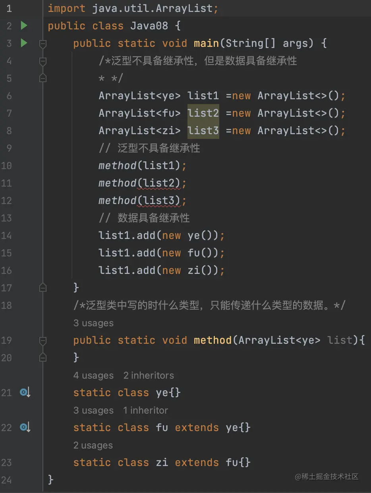View the 4 usages of class ye
The height and width of the screenshot is (493, 371).
[x=93, y=375]
